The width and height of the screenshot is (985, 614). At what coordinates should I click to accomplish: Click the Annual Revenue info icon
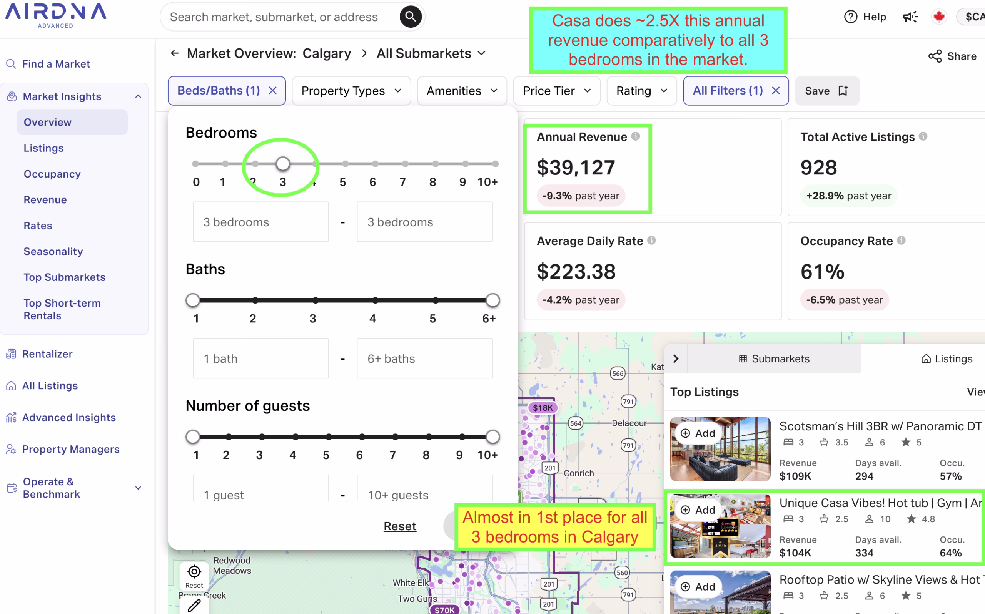point(636,136)
